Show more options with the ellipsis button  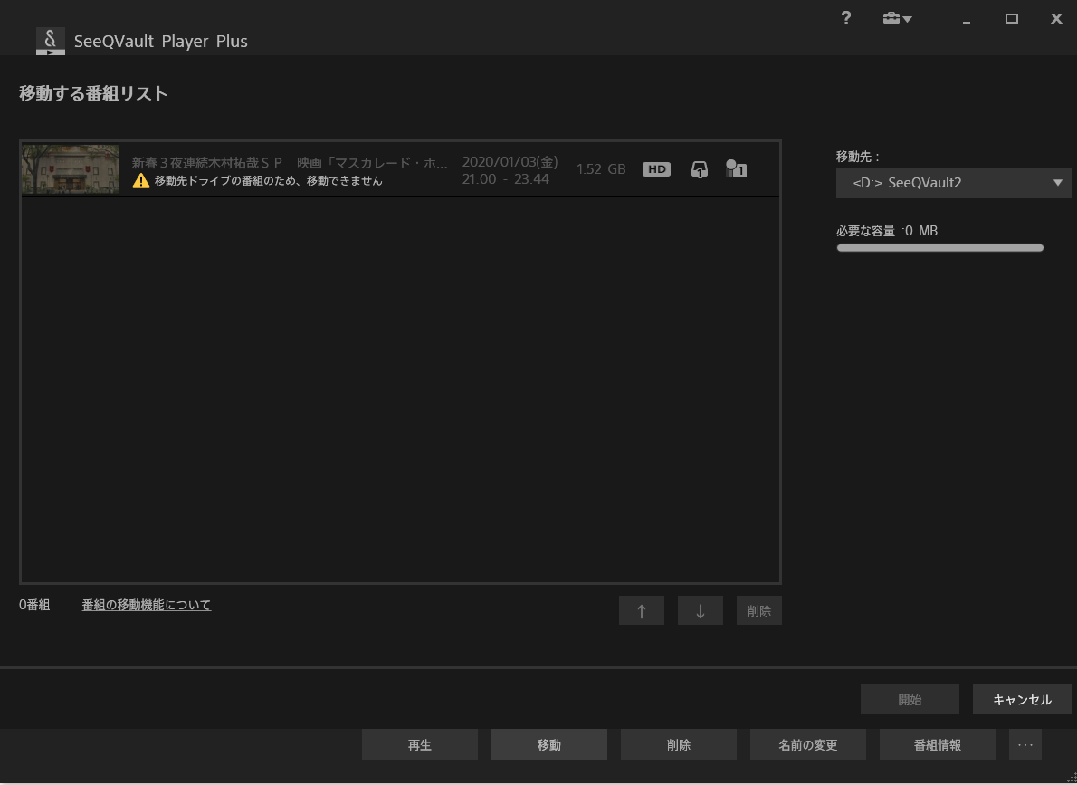1025,744
